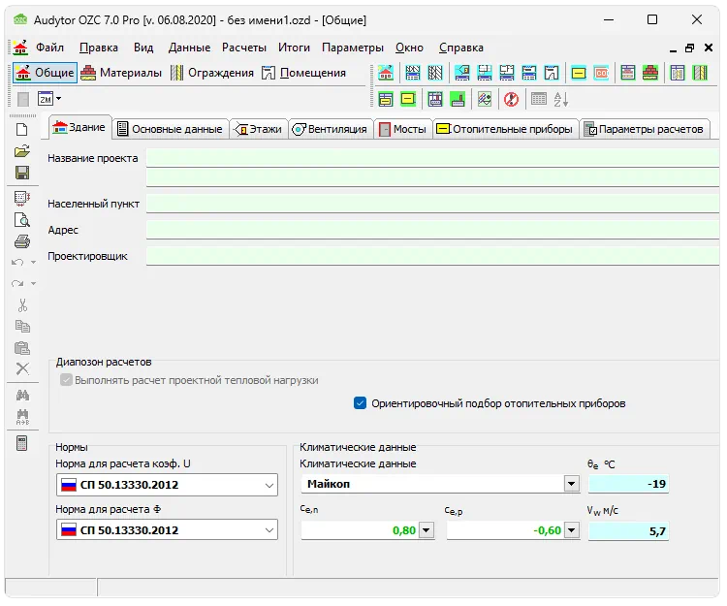This screenshot has height=606, width=727.
Task: Create a new project file
Action: [x=21, y=129]
